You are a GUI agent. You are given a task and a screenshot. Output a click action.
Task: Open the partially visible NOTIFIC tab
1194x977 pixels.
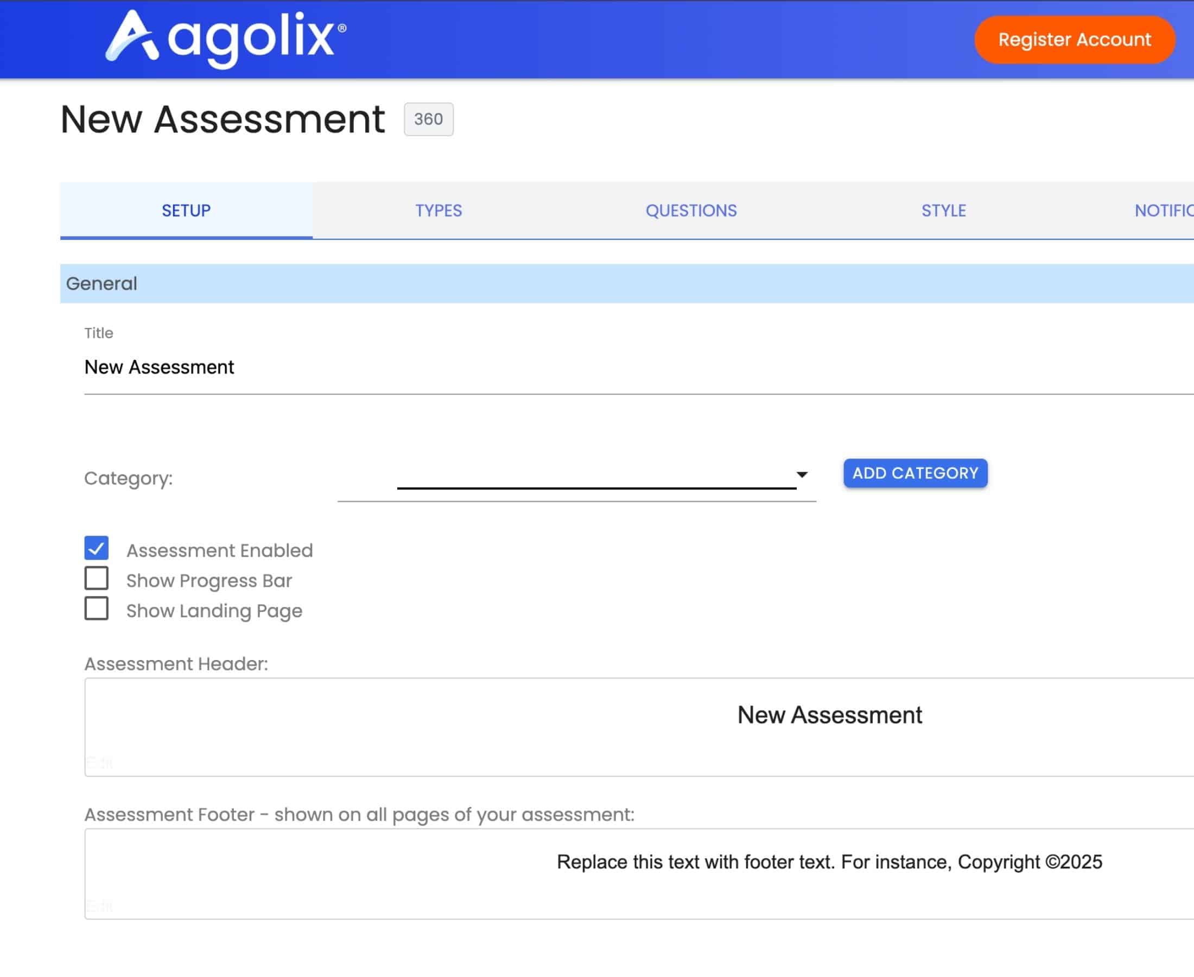1163,211
